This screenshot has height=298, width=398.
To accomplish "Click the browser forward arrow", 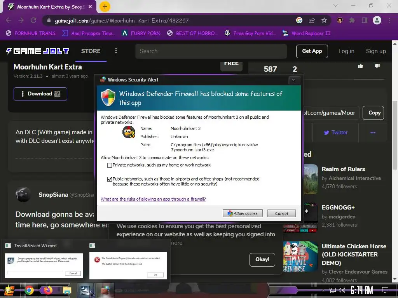I will coord(21,21).
